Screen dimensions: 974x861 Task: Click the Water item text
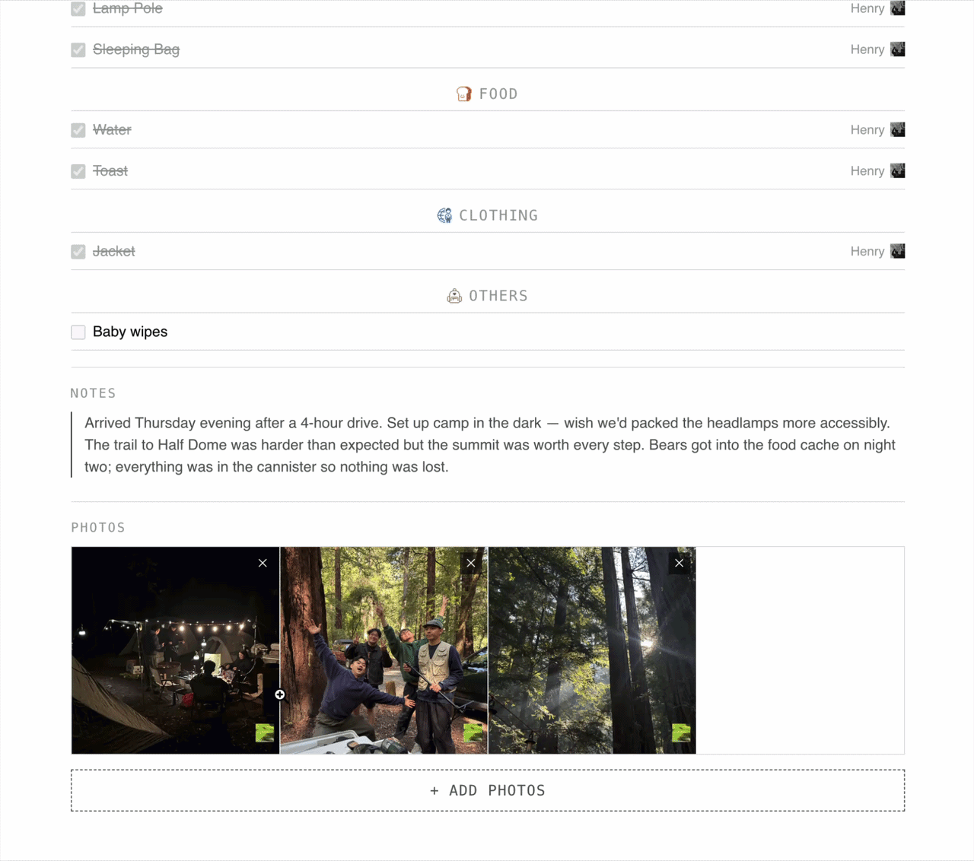(x=112, y=129)
